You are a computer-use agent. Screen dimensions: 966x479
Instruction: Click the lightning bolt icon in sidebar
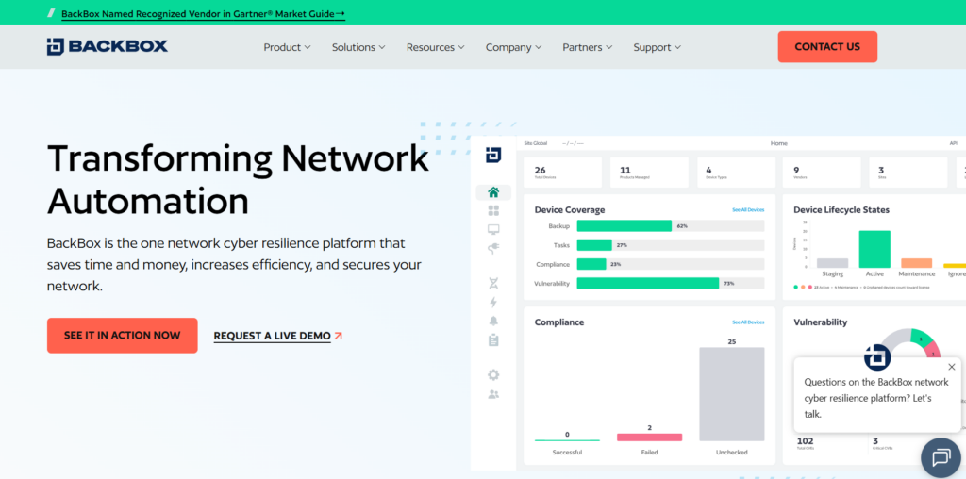click(493, 303)
